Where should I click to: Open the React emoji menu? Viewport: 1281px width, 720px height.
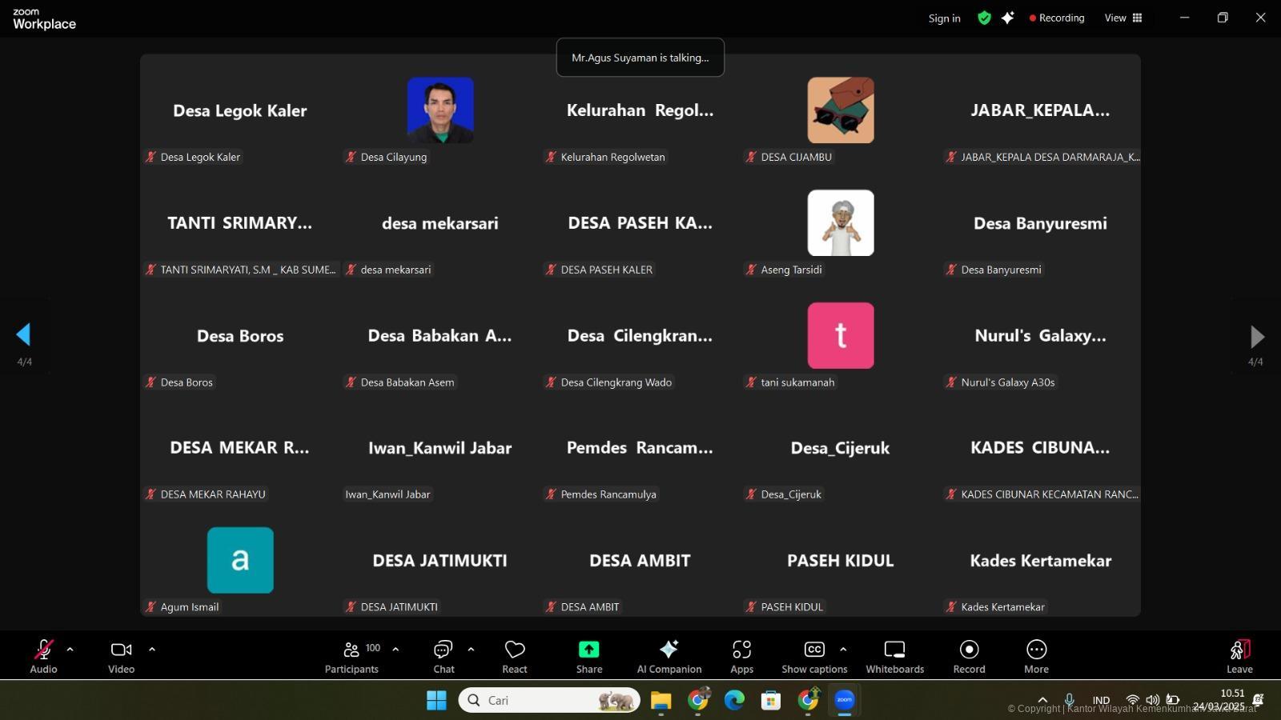click(x=515, y=656)
